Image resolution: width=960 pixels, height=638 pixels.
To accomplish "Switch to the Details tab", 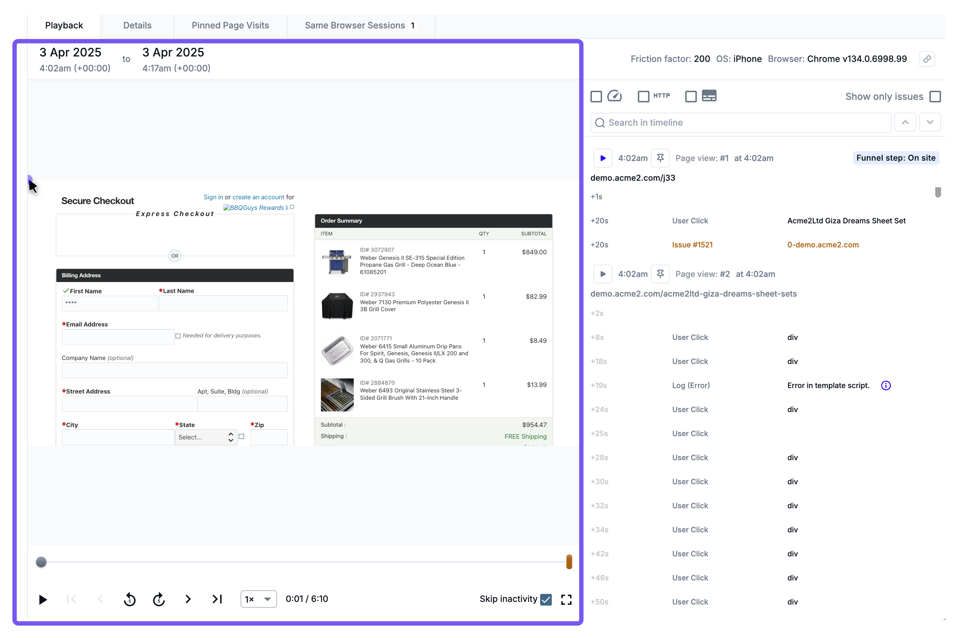I will coord(137,25).
